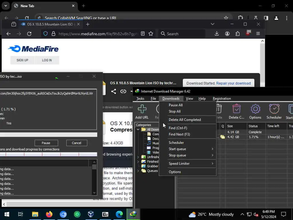Bookmark this page with Firefox star icon
Viewport: 293px width, 220px height.
pyautogui.click(x=151, y=34)
